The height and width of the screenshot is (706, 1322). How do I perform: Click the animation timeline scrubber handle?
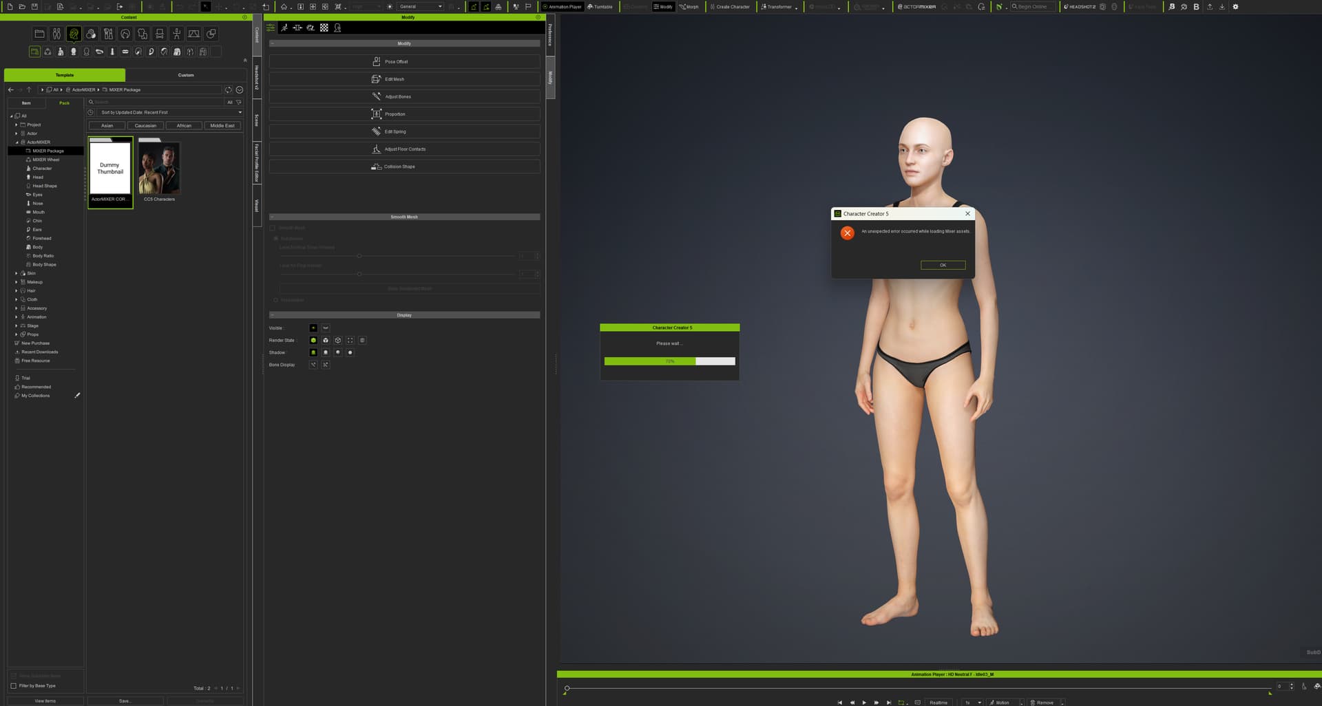tap(567, 688)
